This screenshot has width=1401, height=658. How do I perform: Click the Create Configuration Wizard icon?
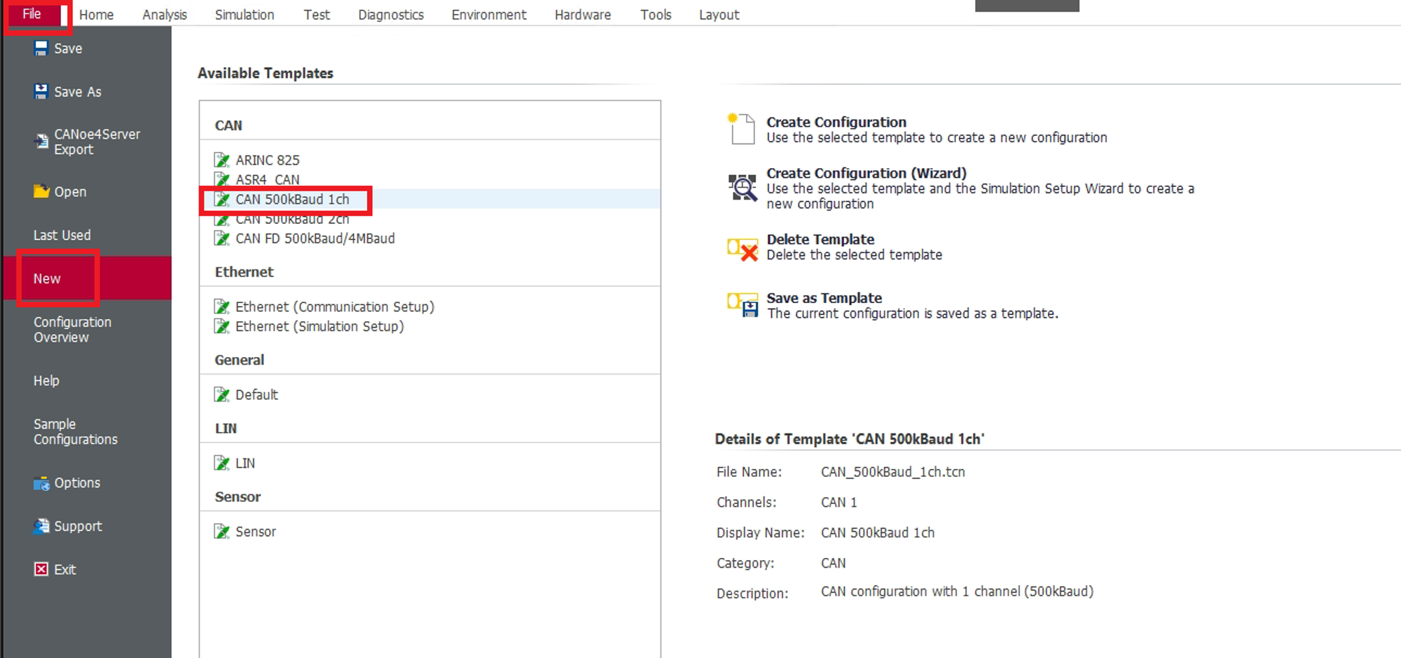pos(743,188)
